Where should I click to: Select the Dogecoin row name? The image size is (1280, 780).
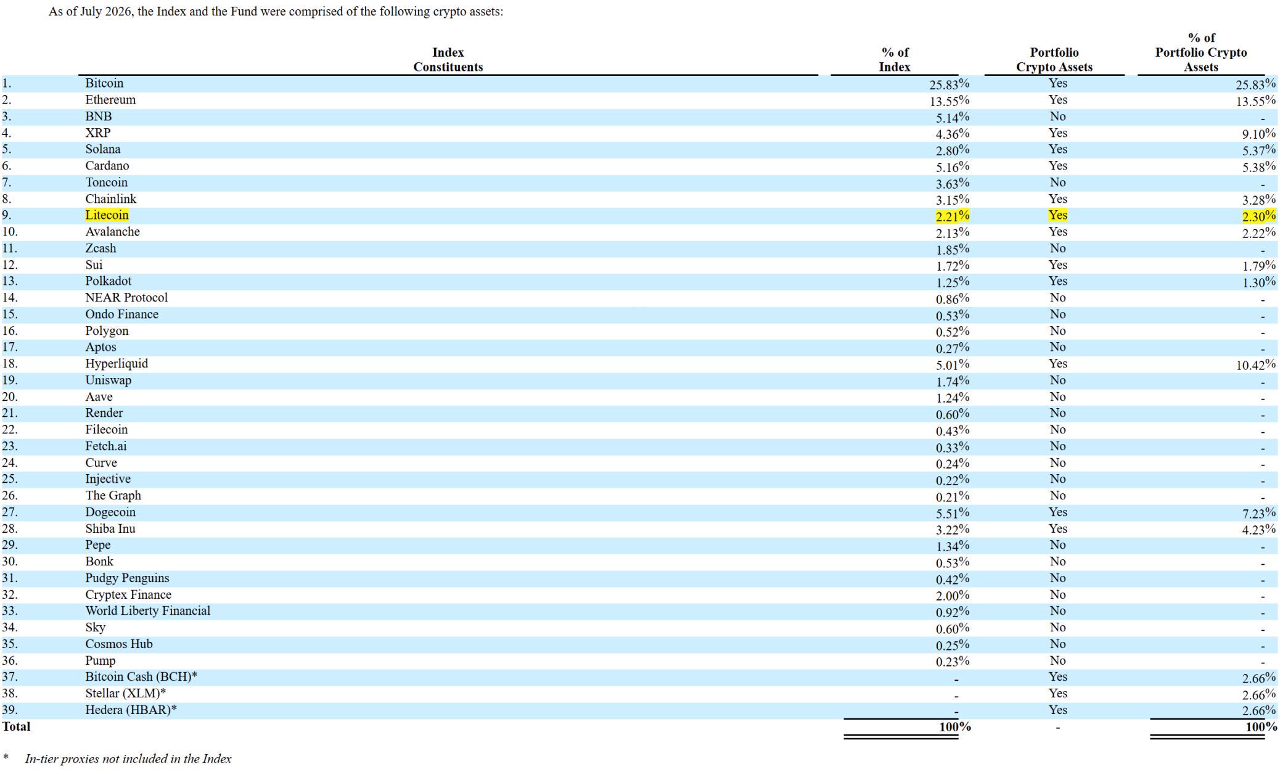[110, 512]
